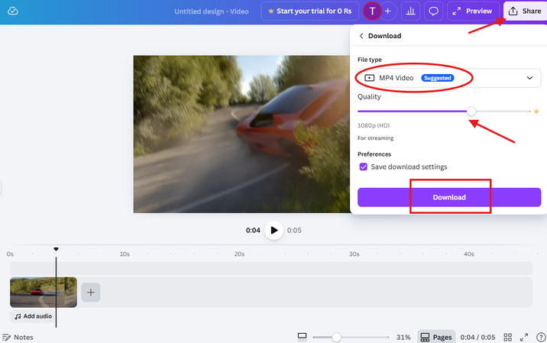Image resolution: width=547 pixels, height=343 pixels.
Task: Click the timeline playhead marker
Action: coord(56,249)
